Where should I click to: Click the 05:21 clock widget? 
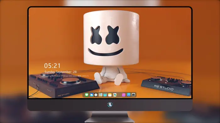point(52,66)
